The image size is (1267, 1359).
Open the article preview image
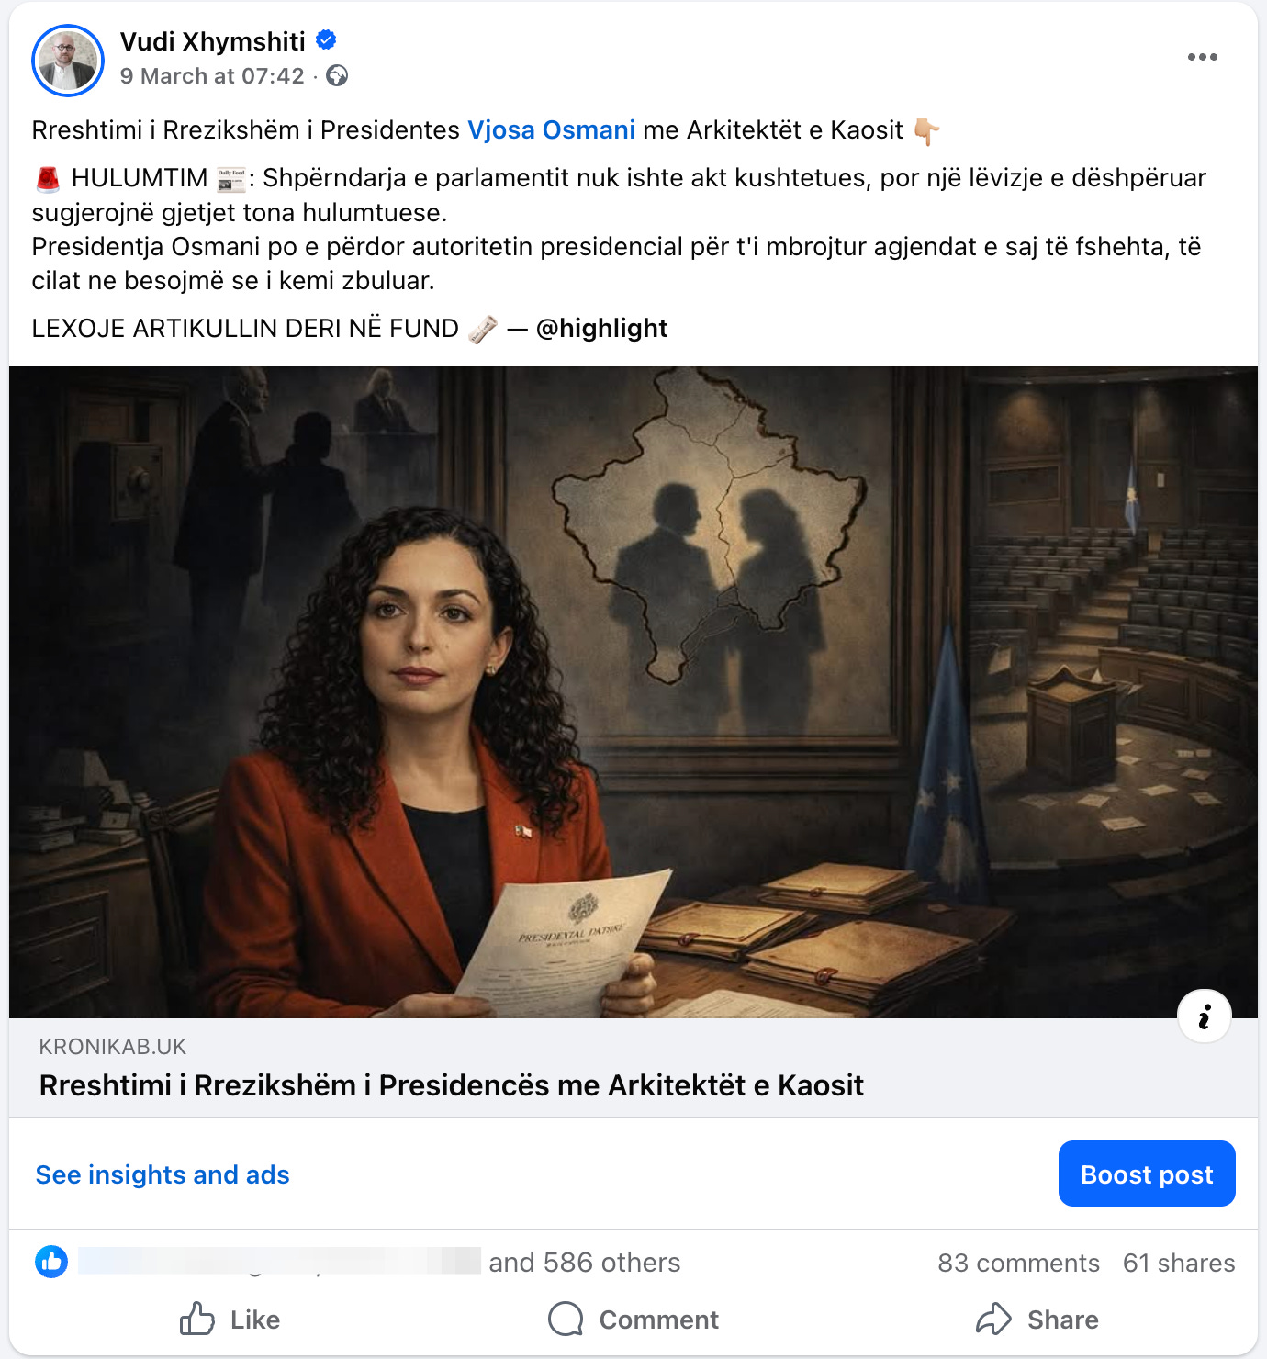point(633,692)
